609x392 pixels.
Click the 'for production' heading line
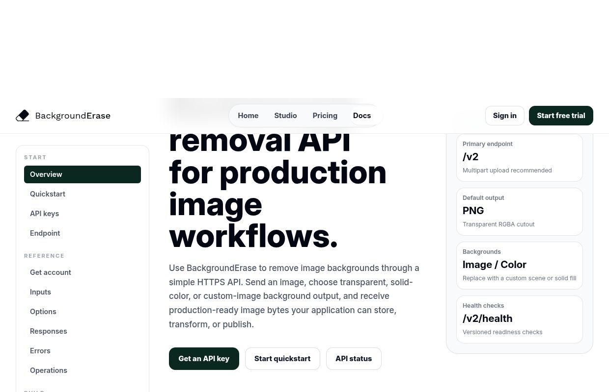(x=277, y=172)
